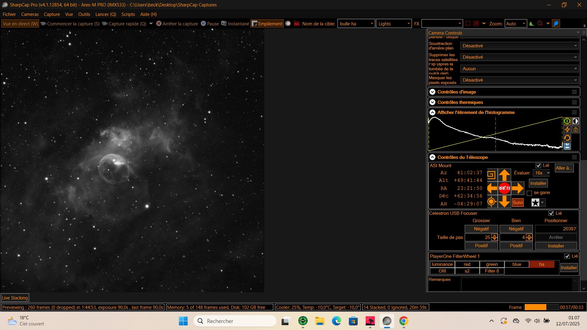The height and width of the screenshot is (330, 587).
Task: Click the reset stretch circular arrow icon
Action: pos(567,138)
